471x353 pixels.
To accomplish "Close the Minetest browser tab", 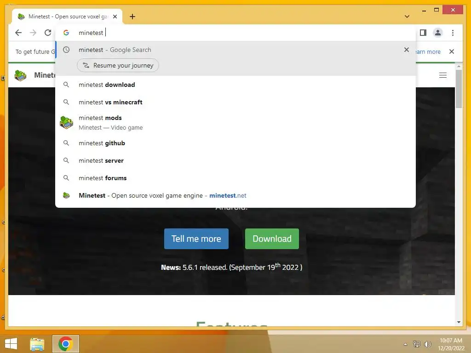I will [115, 17].
